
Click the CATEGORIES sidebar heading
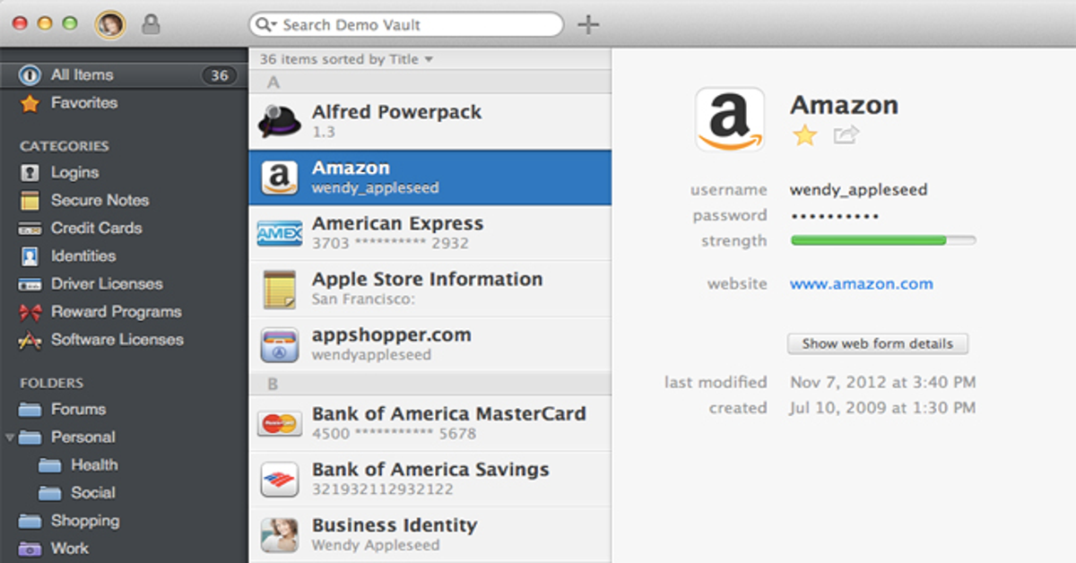pos(65,146)
